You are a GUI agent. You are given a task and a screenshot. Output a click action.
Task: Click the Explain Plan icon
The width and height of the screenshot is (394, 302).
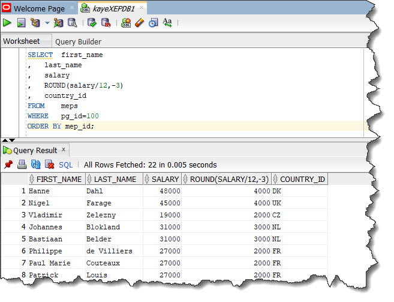point(35,23)
